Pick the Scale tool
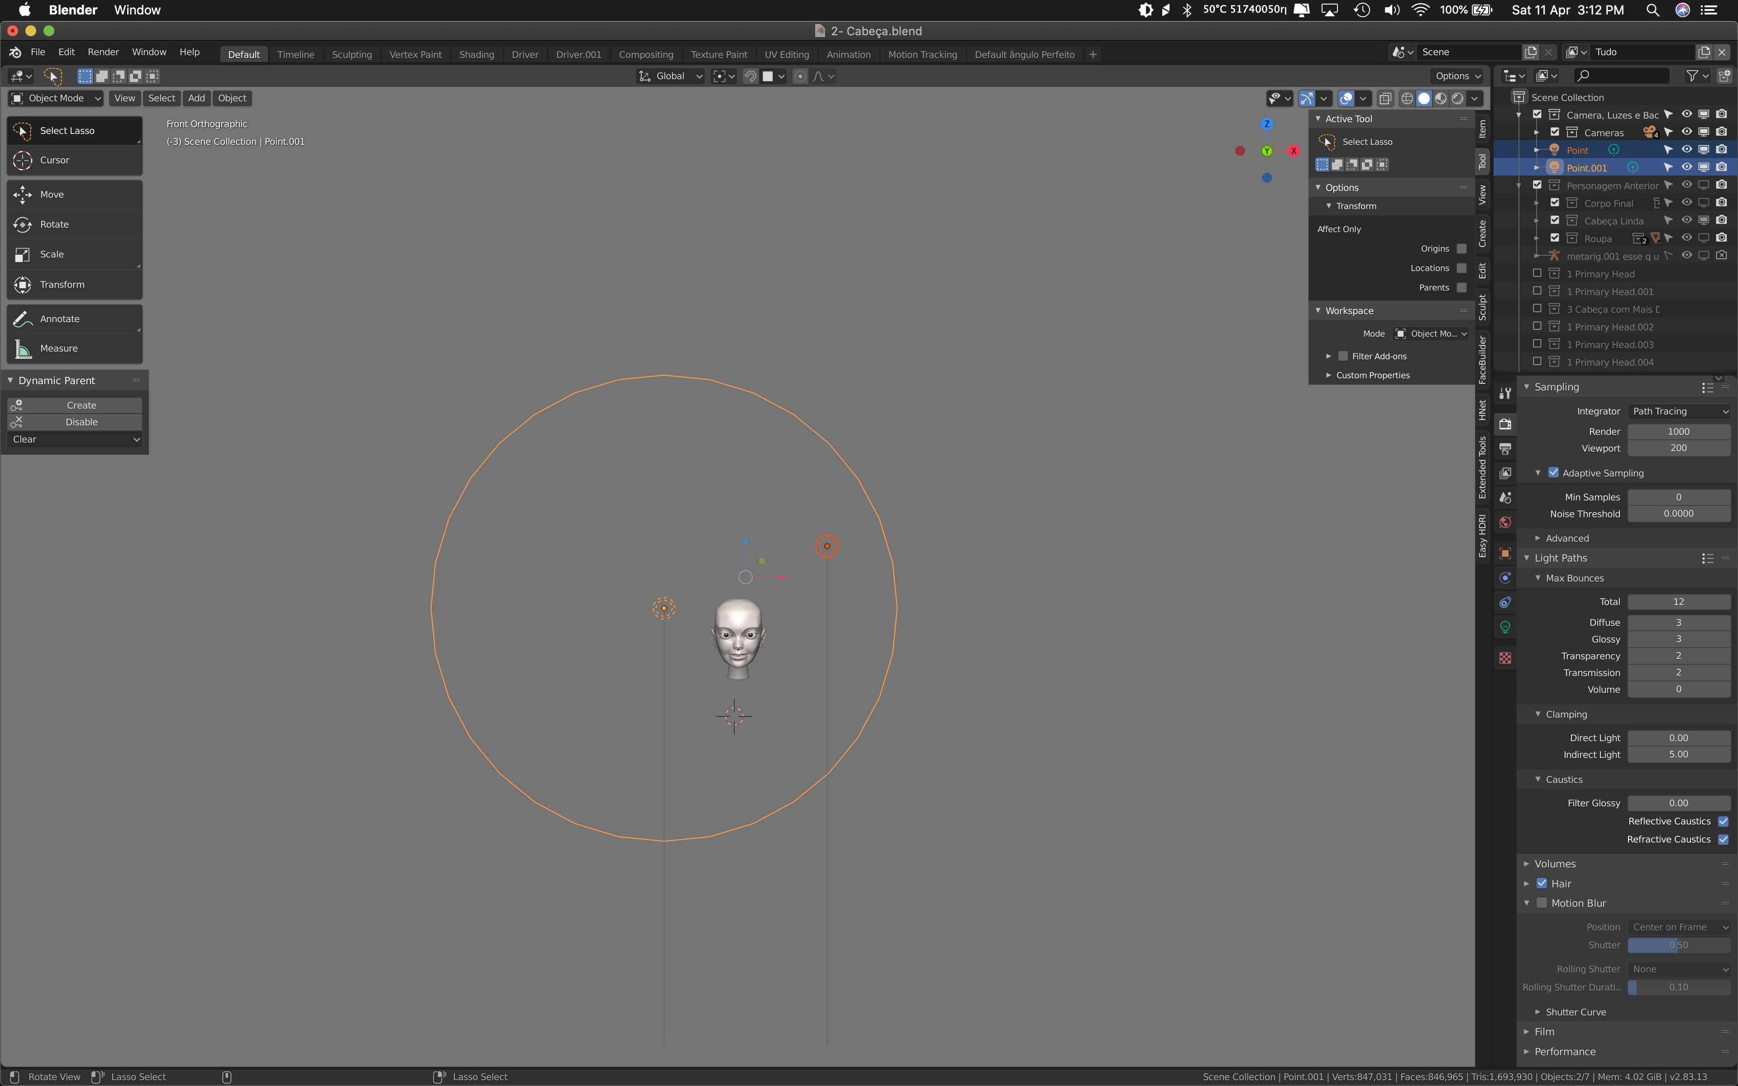 (x=75, y=254)
